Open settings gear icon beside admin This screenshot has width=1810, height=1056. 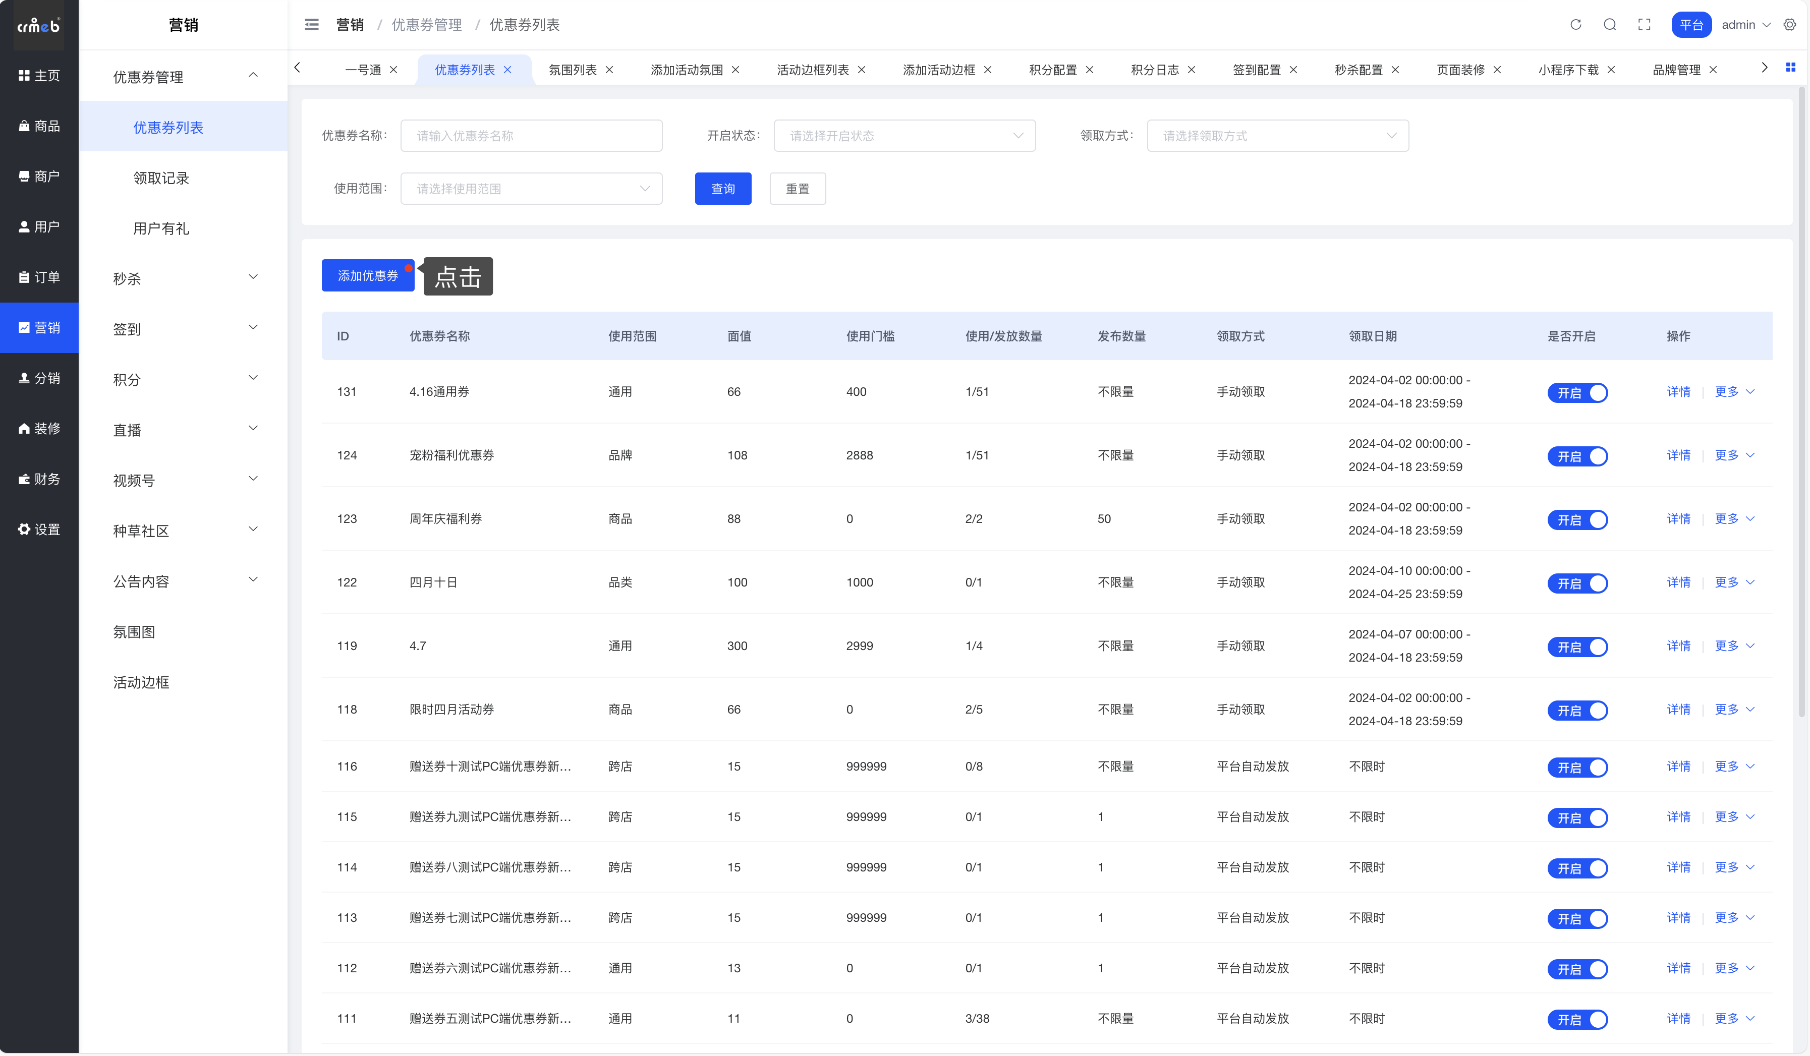click(x=1789, y=24)
